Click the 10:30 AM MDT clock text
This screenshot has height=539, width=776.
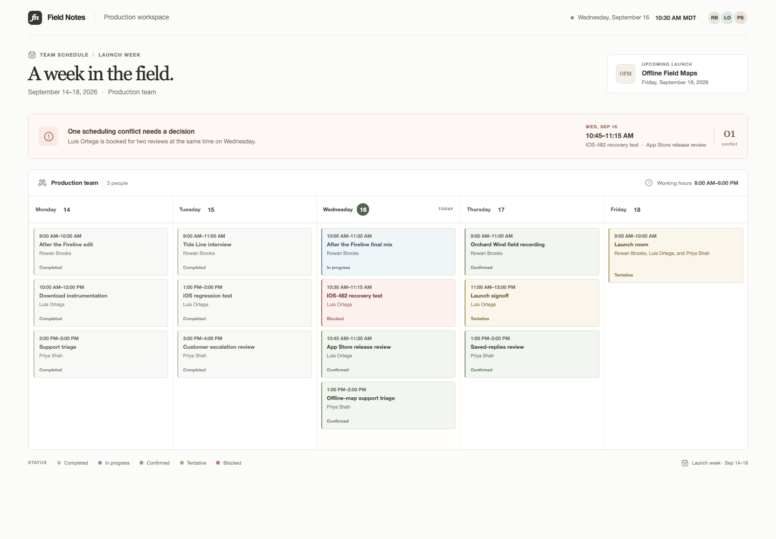coord(676,18)
